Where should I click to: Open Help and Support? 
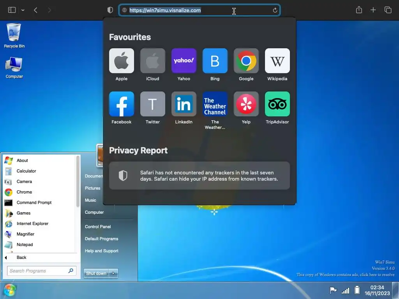pyautogui.click(x=102, y=251)
